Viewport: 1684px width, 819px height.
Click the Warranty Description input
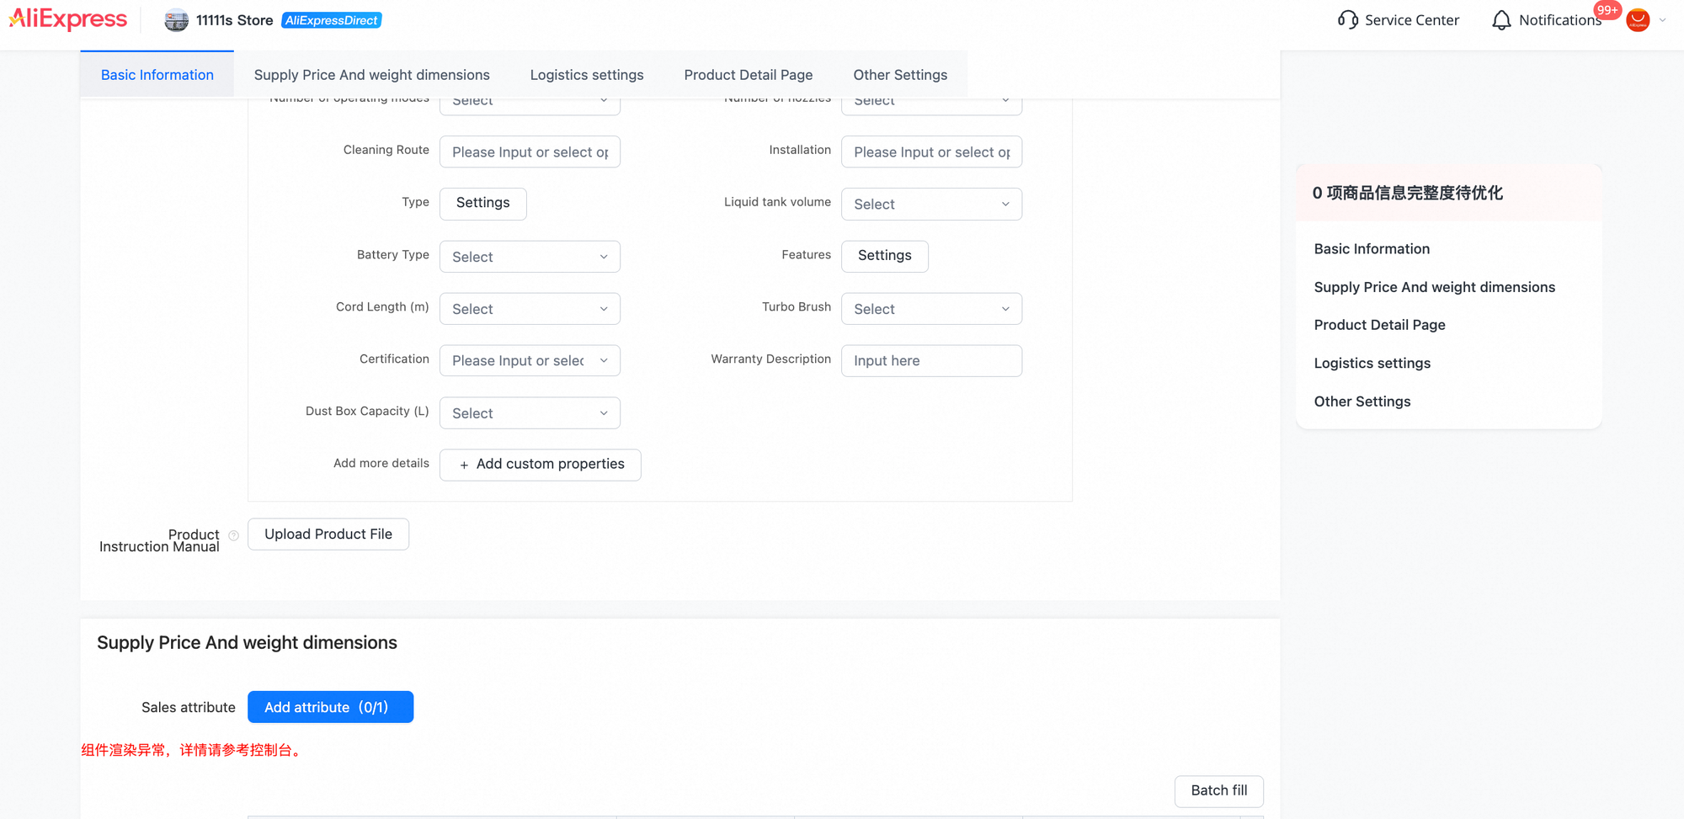(x=931, y=360)
